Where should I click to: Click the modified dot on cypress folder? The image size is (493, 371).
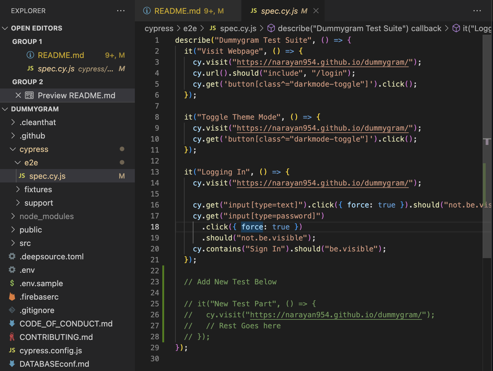click(122, 149)
